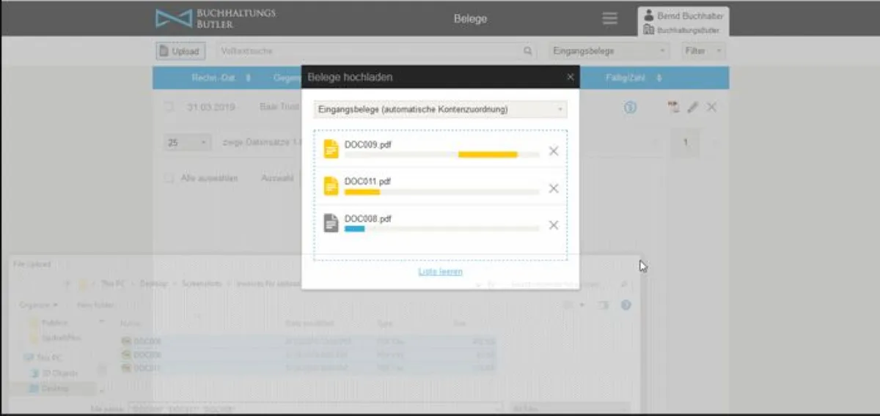Remove DOC009.pdf from the upload list
This screenshot has height=416, width=880.
tap(554, 151)
